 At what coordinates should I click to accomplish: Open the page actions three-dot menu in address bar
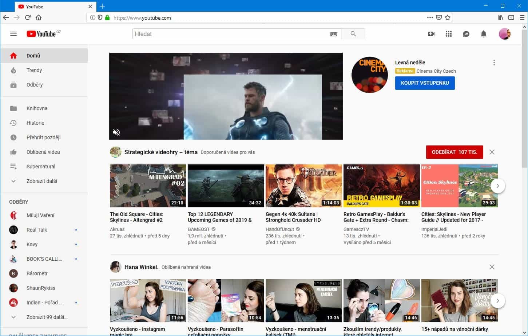(x=430, y=17)
